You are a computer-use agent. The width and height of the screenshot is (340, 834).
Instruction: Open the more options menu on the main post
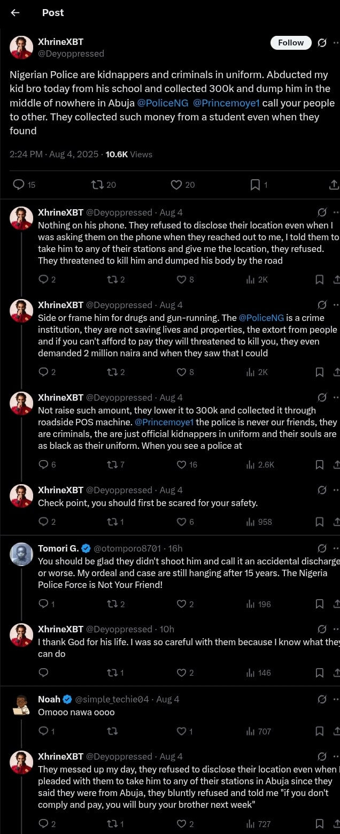coord(336,43)
